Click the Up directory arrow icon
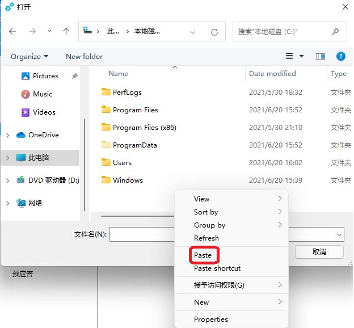The height and width of the screenshot is (328, 354). tap(66, 32)
